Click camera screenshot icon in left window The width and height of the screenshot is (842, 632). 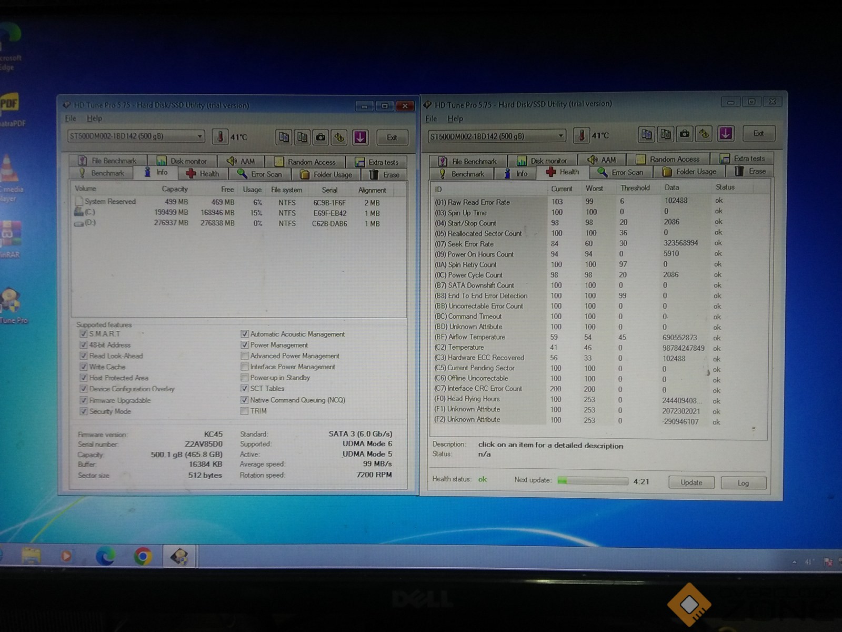tap(321, 137)
